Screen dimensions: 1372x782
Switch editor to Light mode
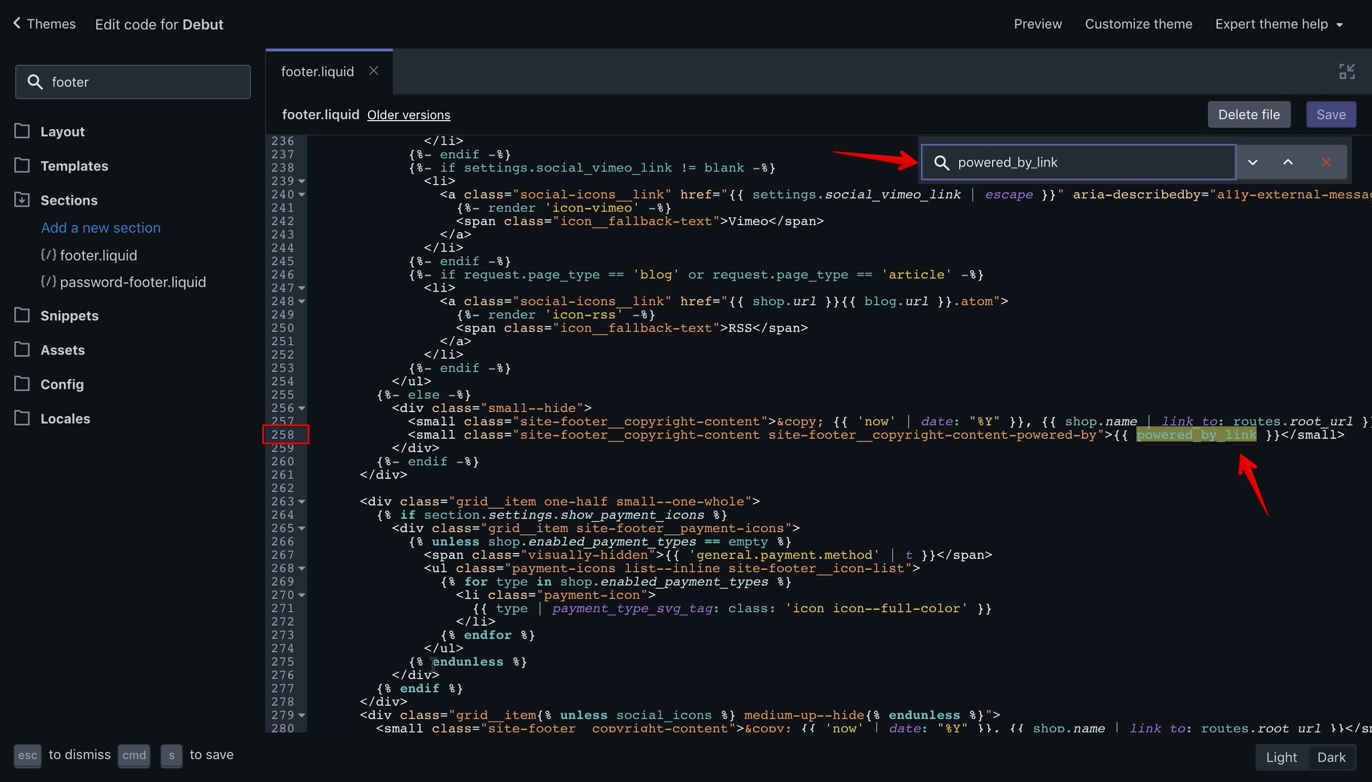click(x=1281, y=757)
